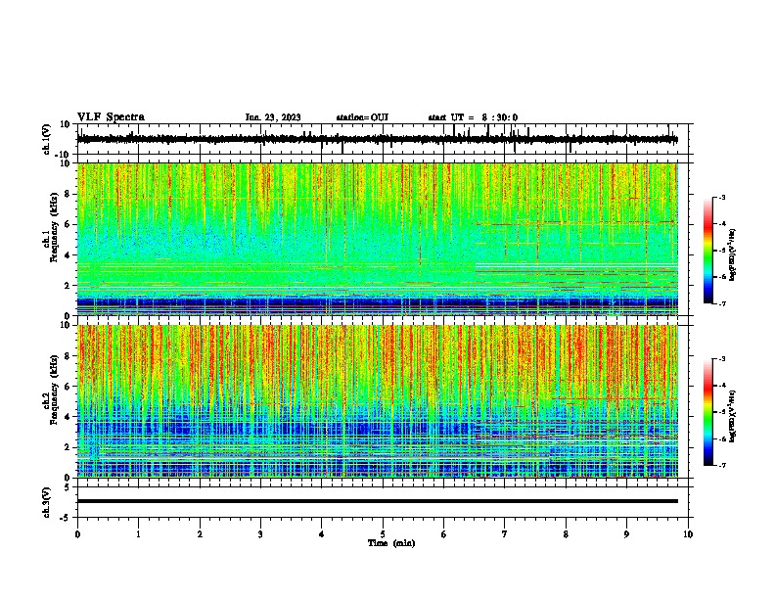Viewport: 775px width, 599px height.
Task: Click inside the ch.1 spectrogram panel
Action: pos(377,239)
